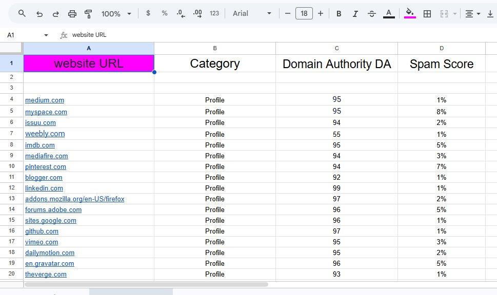Viewport: 497px width, 295px height.
Task: Select the Domain Authority DA header cell
Action: click(x=336, y=64)
